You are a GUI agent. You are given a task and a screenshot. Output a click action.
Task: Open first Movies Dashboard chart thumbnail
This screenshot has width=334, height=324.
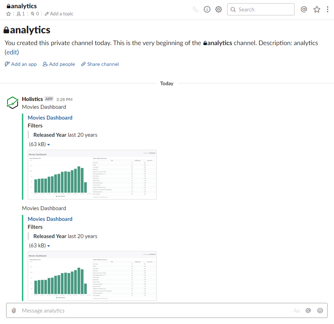point(92,175)
